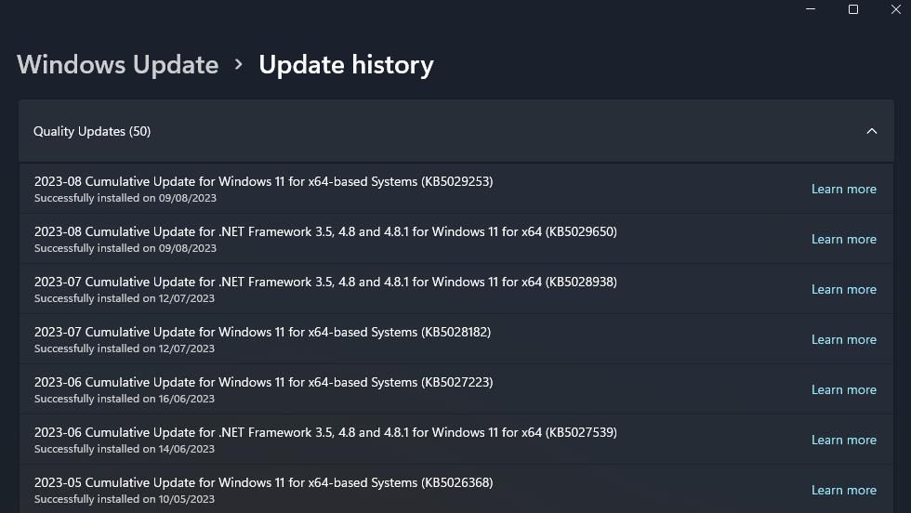This screenshot has height=513, width=911.
Task: Minimize the Settings window
Action: click(x=811, y=9)
